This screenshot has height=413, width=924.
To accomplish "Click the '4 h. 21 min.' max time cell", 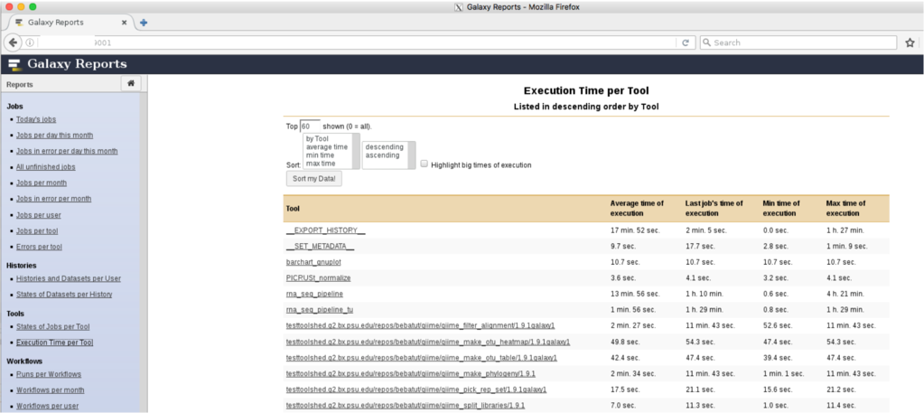I will point(845,294).
